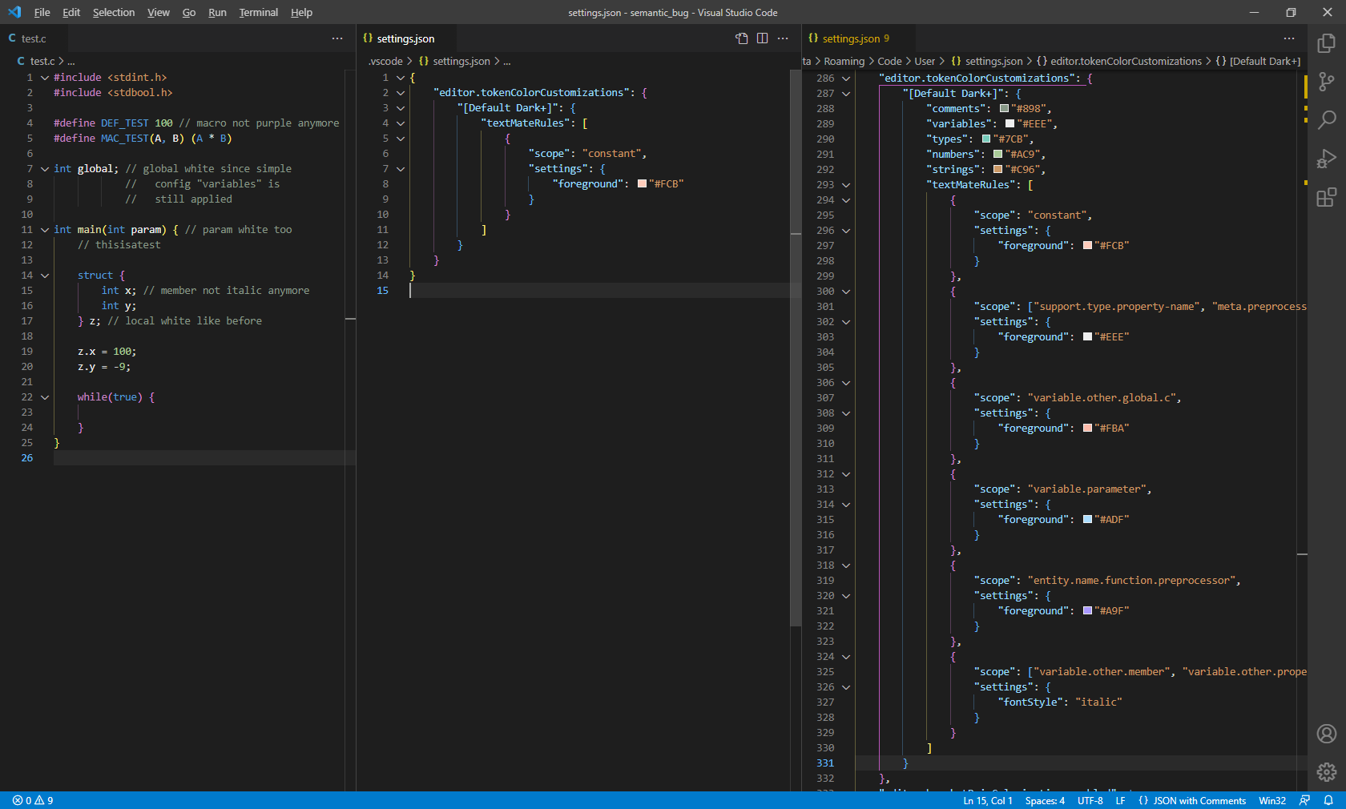Click the Split Editor Right icon
The width and height of the screenshot is (1346, 809).
(762, 38)
